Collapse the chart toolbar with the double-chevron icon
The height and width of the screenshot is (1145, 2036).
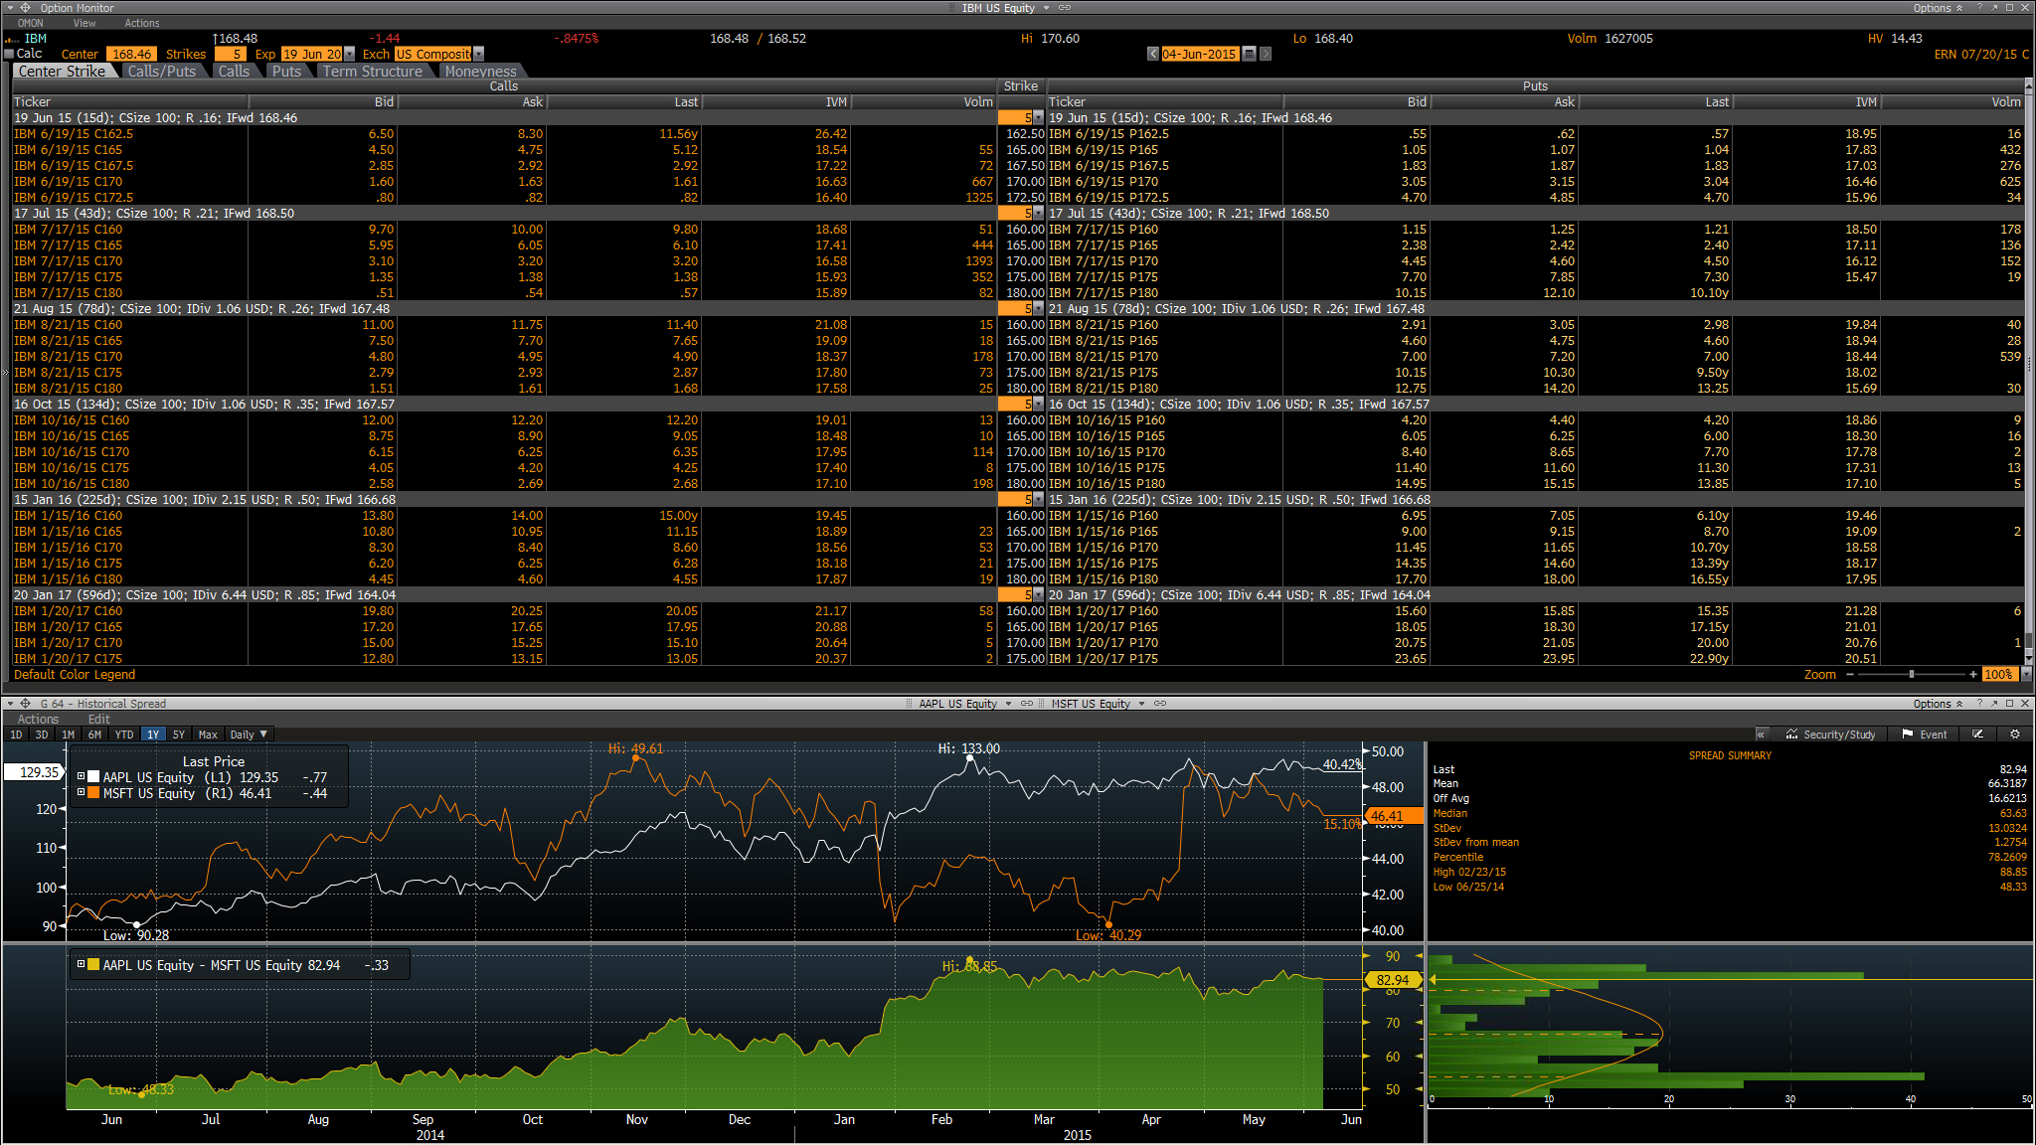click(x=1762, y=735)
